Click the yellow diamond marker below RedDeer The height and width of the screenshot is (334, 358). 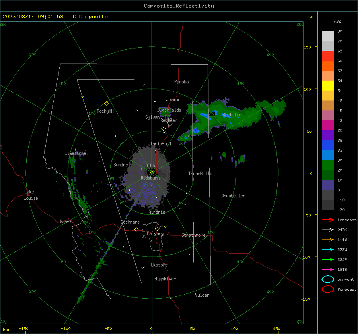[x=163, y=129]
